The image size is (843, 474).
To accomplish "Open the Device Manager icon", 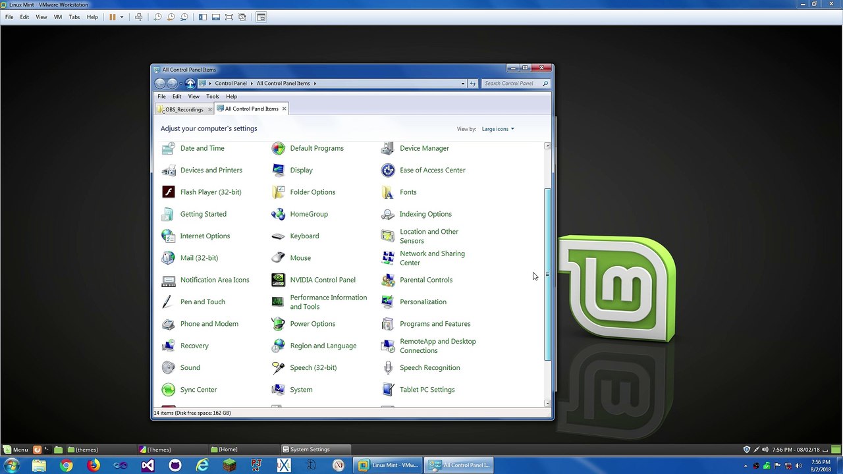I will point(388,148).
